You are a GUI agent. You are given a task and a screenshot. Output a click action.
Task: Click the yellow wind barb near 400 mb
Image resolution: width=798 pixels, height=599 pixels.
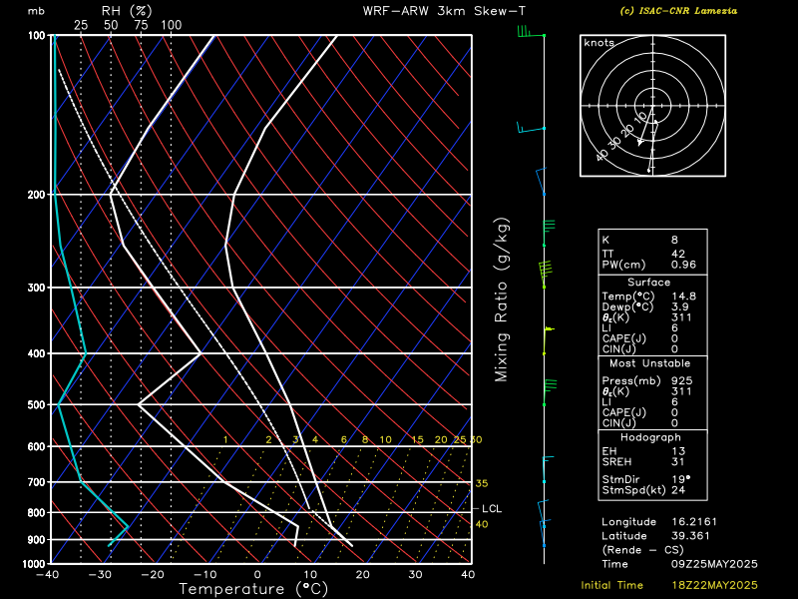(x=548, y=340)
